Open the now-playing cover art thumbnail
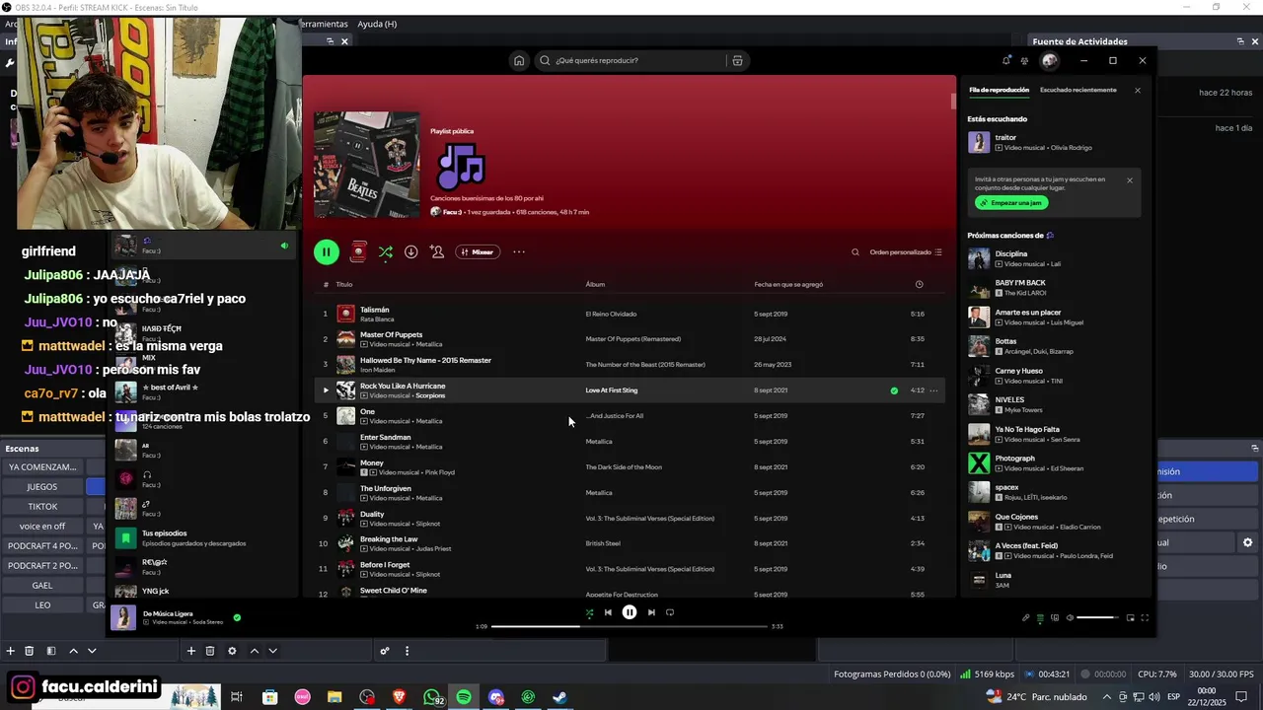 coord(123,618)
